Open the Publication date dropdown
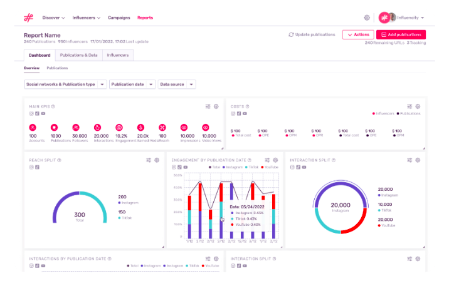Screen dimensions: 449x281 132,84
